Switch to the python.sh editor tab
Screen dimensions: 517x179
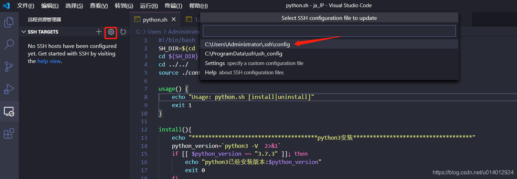(x=155, y=20)
